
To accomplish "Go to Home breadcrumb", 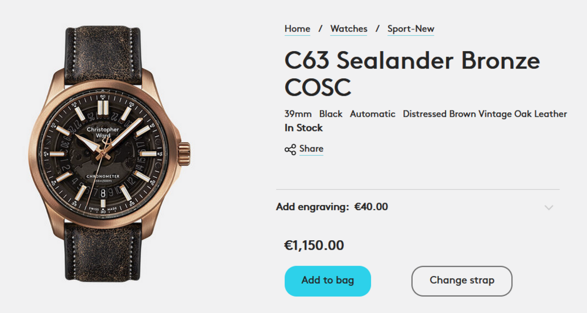I will pyautogui.click(x=297, y=29).
